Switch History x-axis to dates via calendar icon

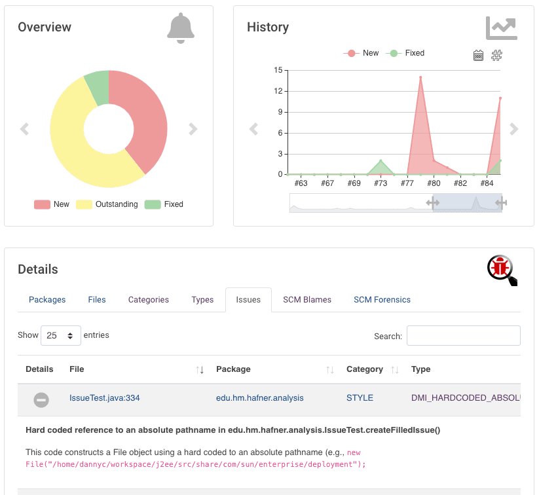point(477,56)
